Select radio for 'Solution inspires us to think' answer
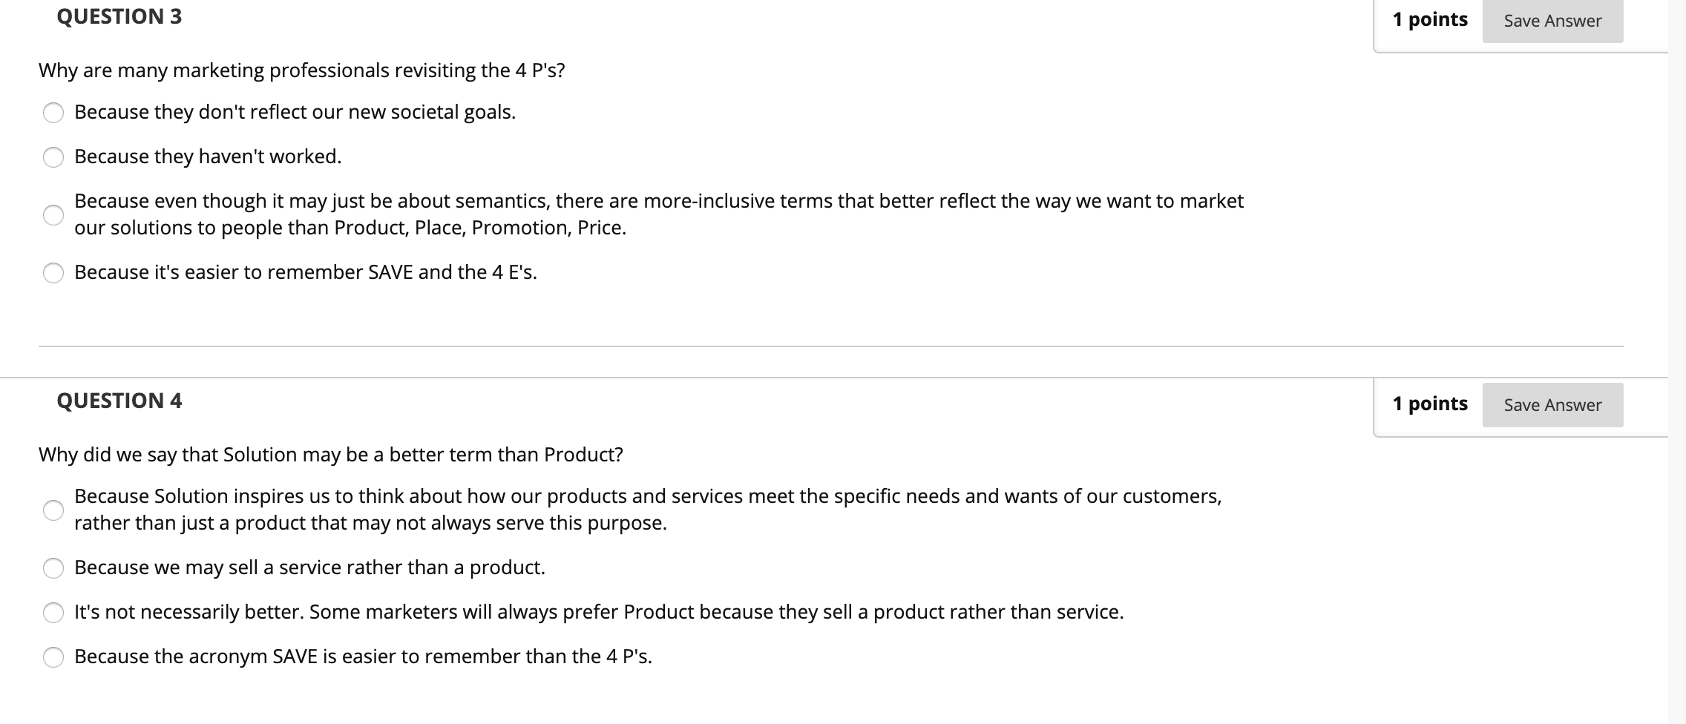This screenshot has width=1686, height=724. 53,510
